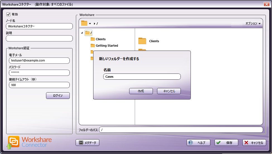Select the root / folder in tree
Screen dimensions: 272x154
(x=88, y=33)
